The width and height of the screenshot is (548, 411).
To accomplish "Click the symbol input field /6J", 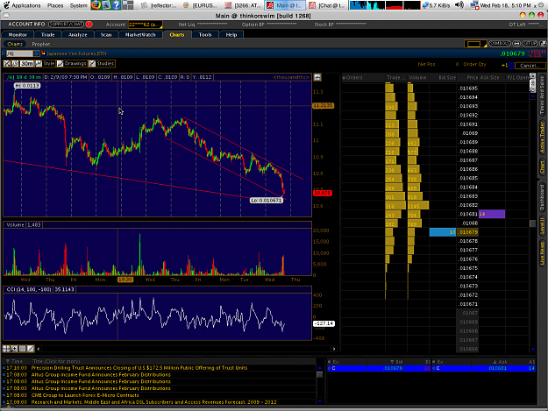I will point(19,53).
